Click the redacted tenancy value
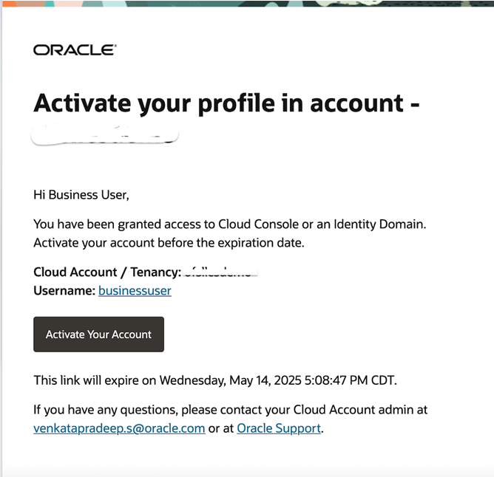Viewport: 494px width, 477px height. pyautogui.click(x=220, y=272)
